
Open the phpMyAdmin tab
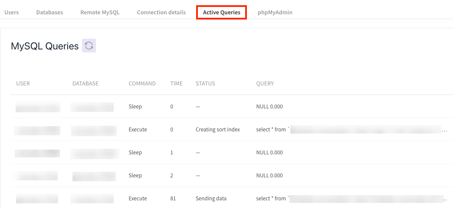coord(275,12)
